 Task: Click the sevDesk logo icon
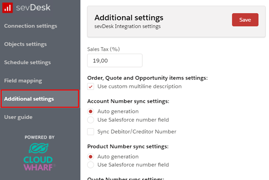point(8,8)
